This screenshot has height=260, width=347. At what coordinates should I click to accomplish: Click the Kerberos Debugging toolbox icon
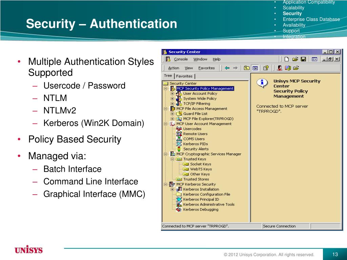pos(179,210)
